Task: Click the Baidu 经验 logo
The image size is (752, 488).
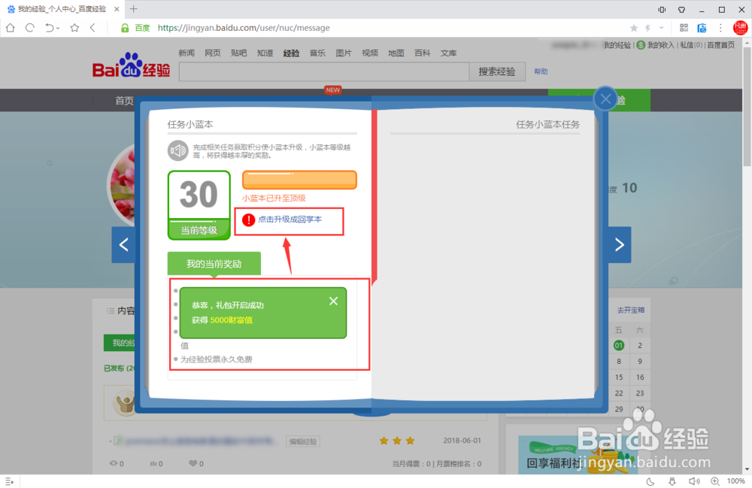Action: pyautogui.click(x=131, y=65)
